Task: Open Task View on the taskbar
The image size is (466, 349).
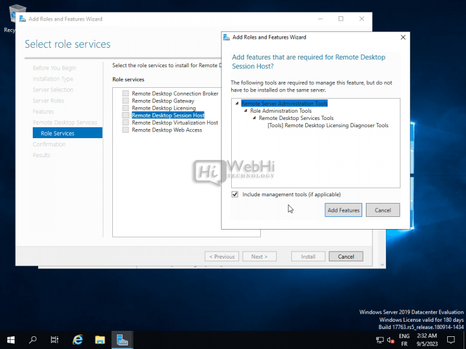Action: pos(55,340)
